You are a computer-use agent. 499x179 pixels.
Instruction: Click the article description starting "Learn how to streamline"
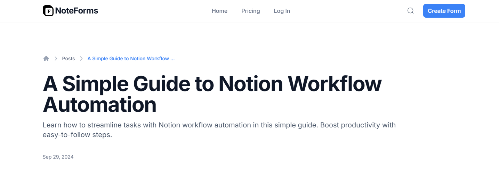(219, 130)
